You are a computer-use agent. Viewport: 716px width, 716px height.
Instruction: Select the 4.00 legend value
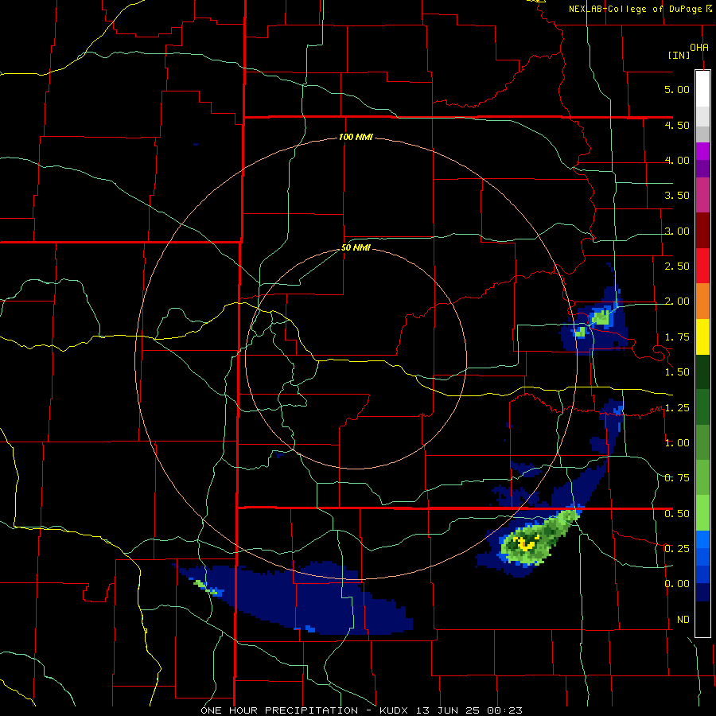click(x=677, y=160)
